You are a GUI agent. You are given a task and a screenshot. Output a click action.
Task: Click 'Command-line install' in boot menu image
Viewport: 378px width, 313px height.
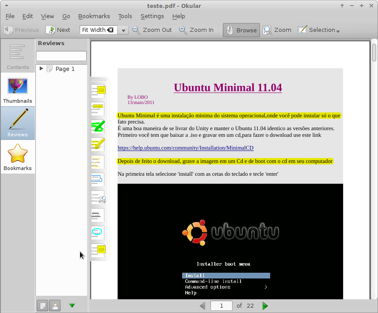point(213,281)
